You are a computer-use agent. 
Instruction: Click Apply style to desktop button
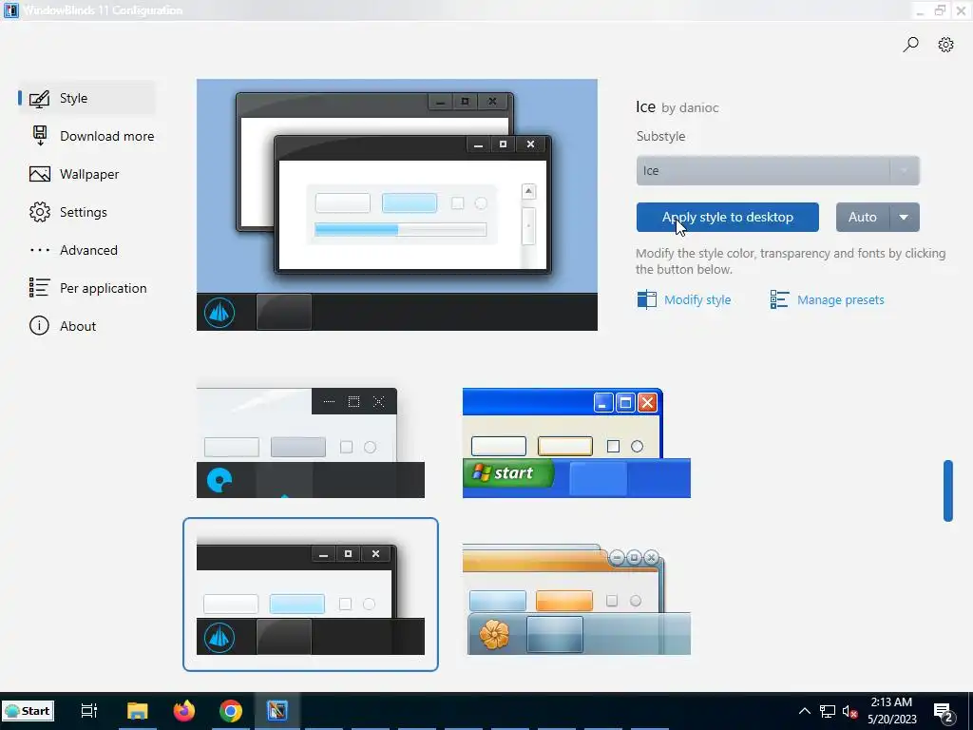point(727,218)
